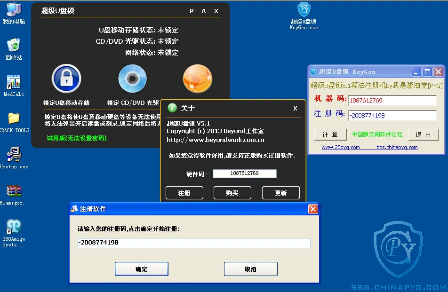Click 购买 button in About dialog
Viewport: 448px width, 292px height.
click(x=232, y=193)
